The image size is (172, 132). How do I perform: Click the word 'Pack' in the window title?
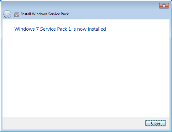65,14
